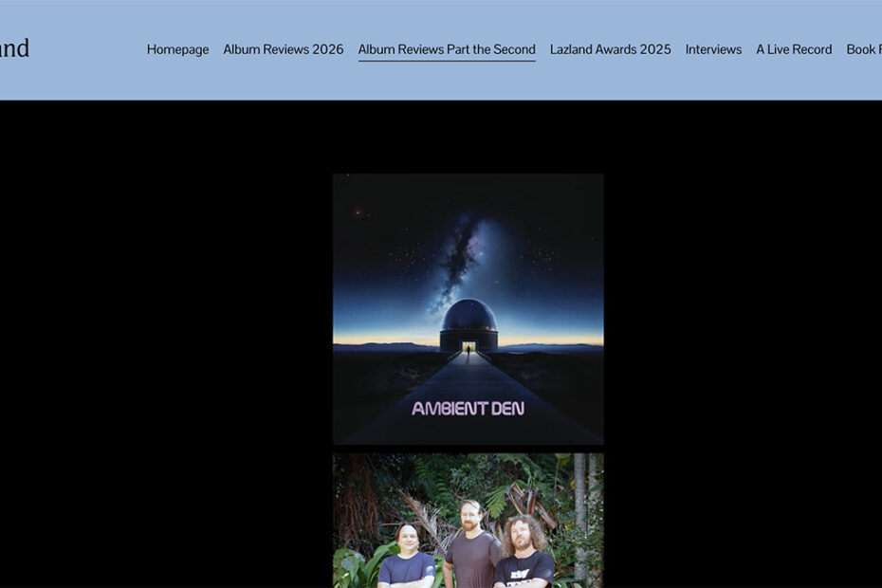Click the red star on the album cover
882x588 pixels.
358,212
